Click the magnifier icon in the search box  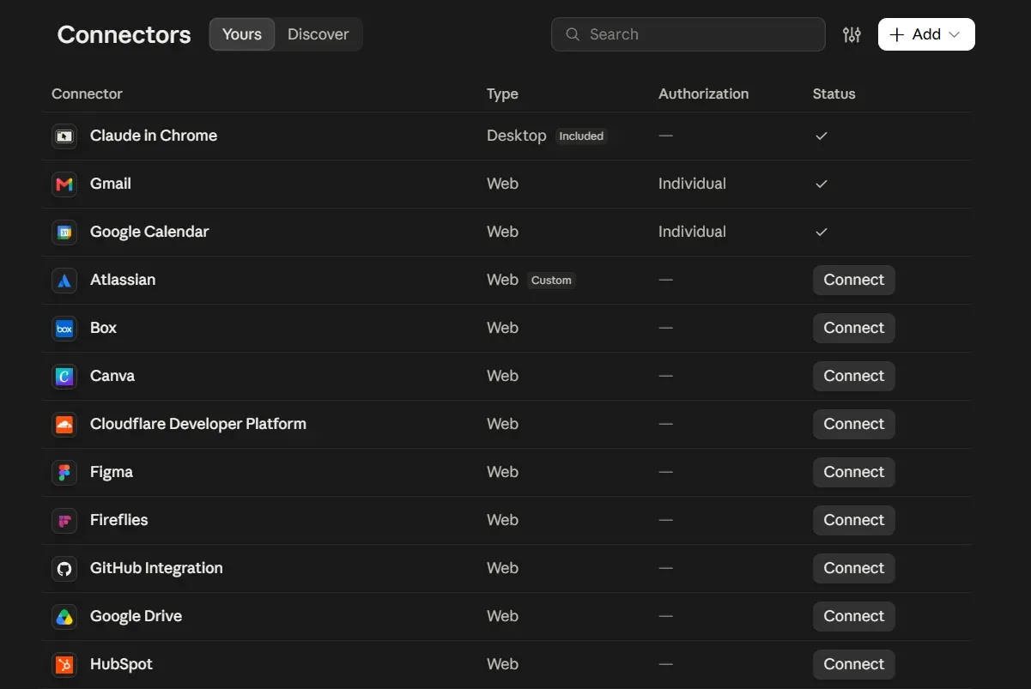pos(573,34)
